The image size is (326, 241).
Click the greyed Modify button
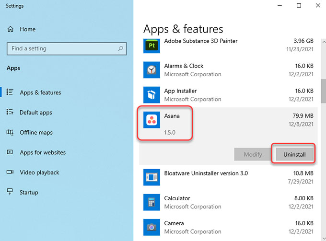(x=253, y=154)
